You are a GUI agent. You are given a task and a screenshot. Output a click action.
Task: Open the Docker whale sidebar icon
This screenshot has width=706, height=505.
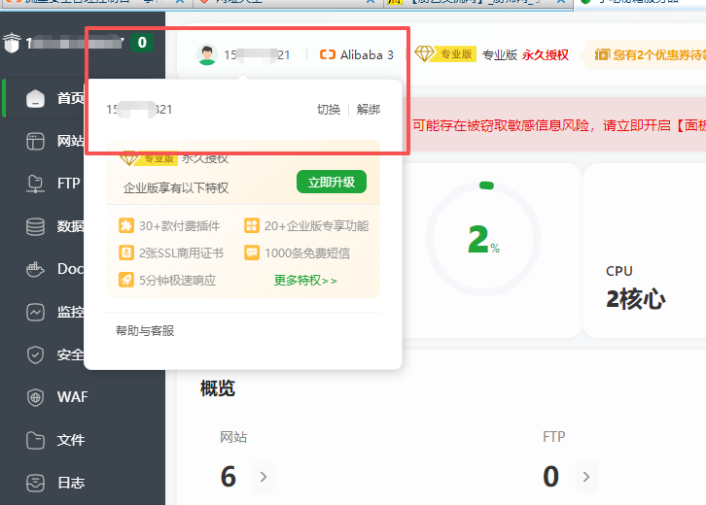point(36,269)
